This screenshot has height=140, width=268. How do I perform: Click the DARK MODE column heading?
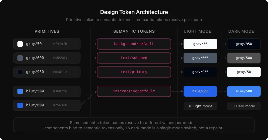point(241,31)
